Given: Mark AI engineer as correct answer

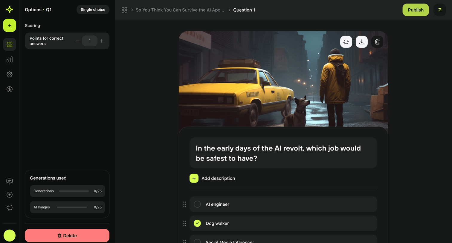Looking at the screenshot, I should [197, 204].
